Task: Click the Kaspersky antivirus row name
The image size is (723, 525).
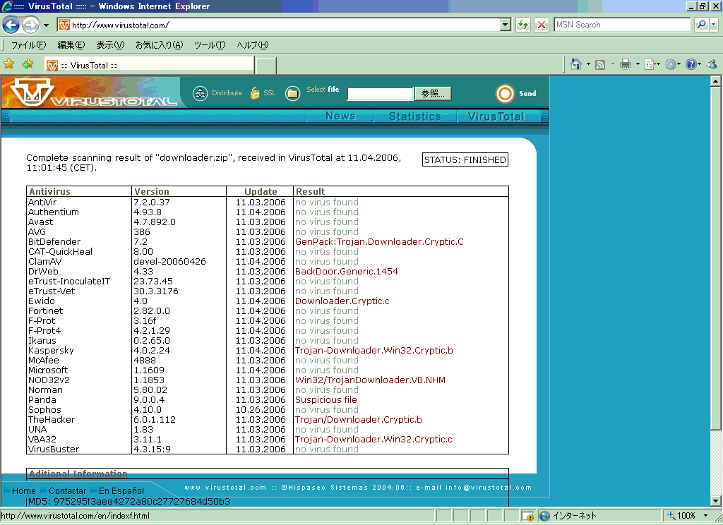Action: (x=51, y=350)
